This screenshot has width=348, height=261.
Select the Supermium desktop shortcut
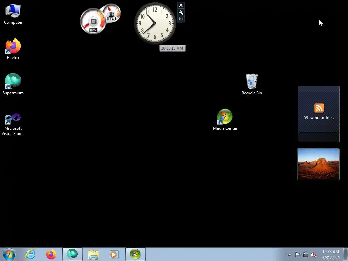pos(13,84)
